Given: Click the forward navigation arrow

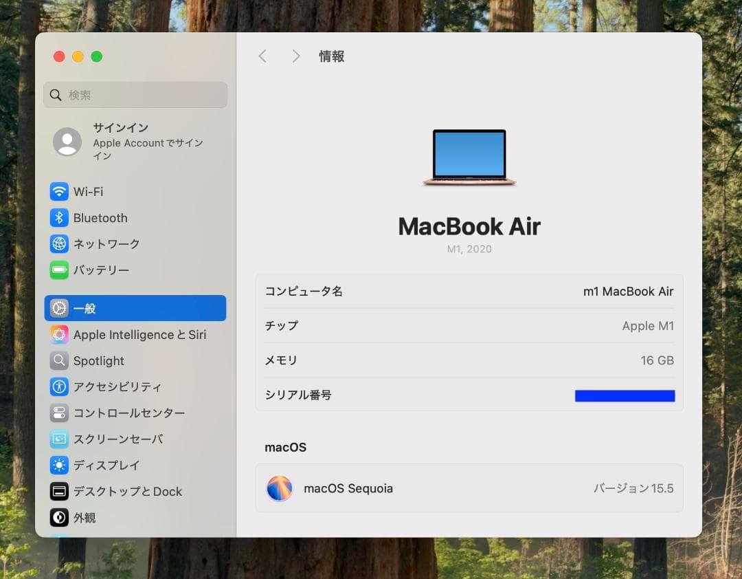Looking at the screenshot, I should pyautogui.click(x=295, y=56).
